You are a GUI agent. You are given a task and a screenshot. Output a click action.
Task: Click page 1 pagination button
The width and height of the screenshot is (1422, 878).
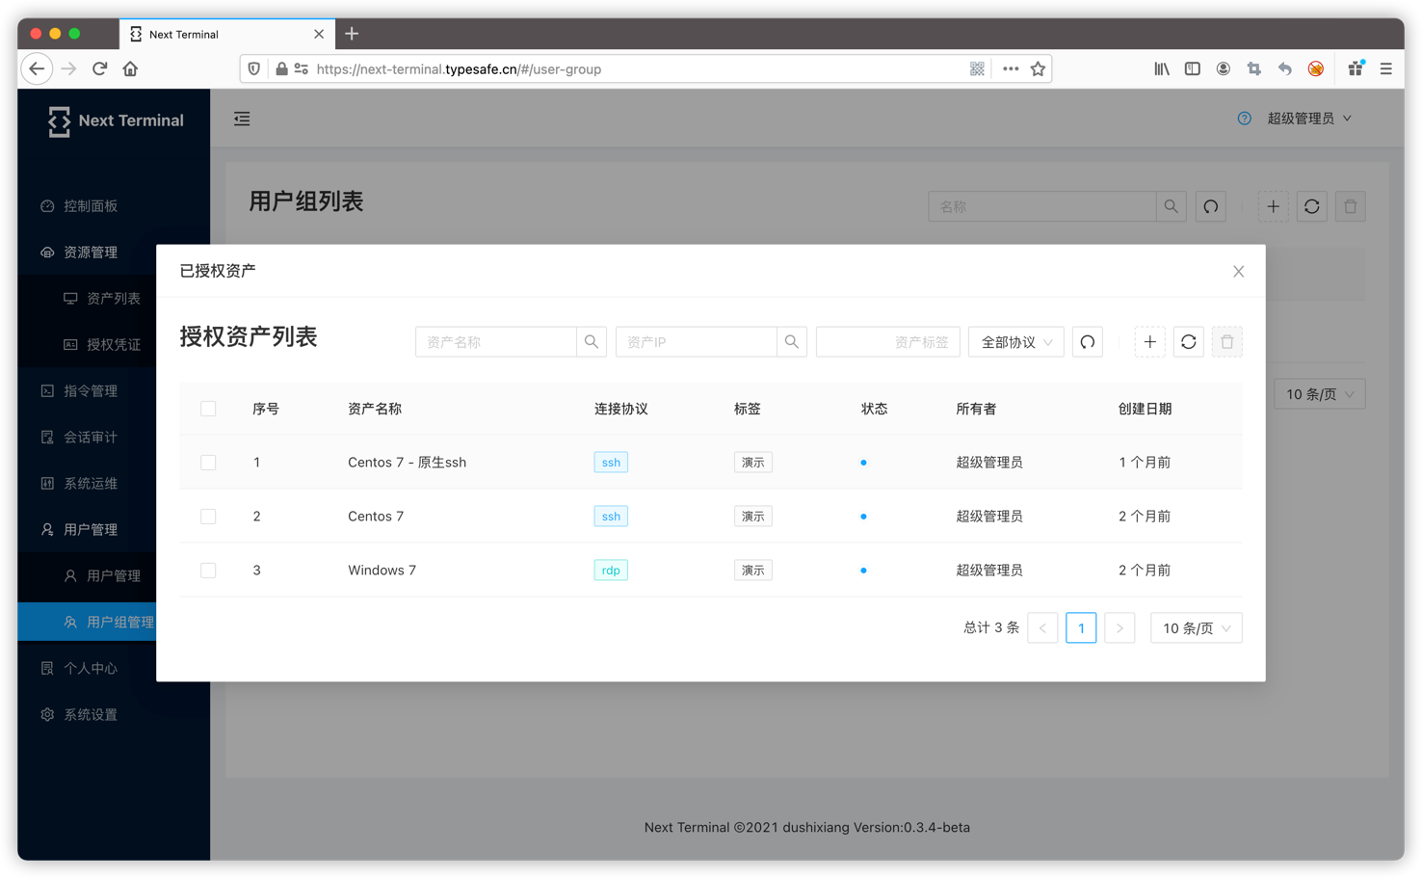point(1081,628)
